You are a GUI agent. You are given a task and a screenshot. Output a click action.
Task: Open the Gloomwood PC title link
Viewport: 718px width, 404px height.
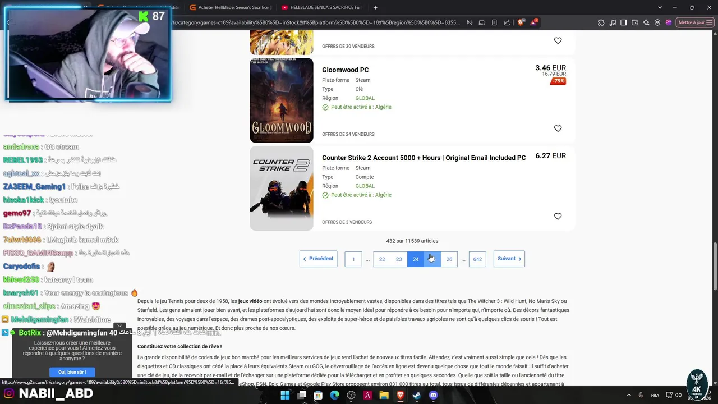coord(345,70)
